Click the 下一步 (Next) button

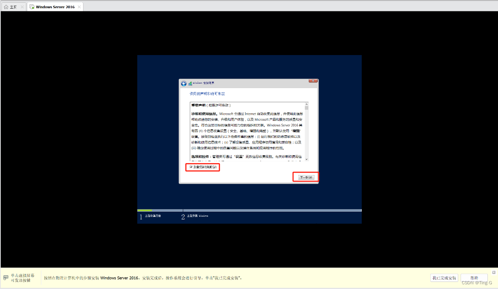click(306, 177)
